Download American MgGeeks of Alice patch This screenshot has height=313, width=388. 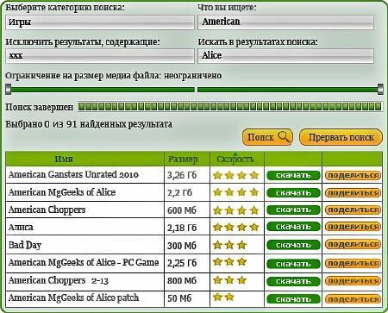point(293,299)
